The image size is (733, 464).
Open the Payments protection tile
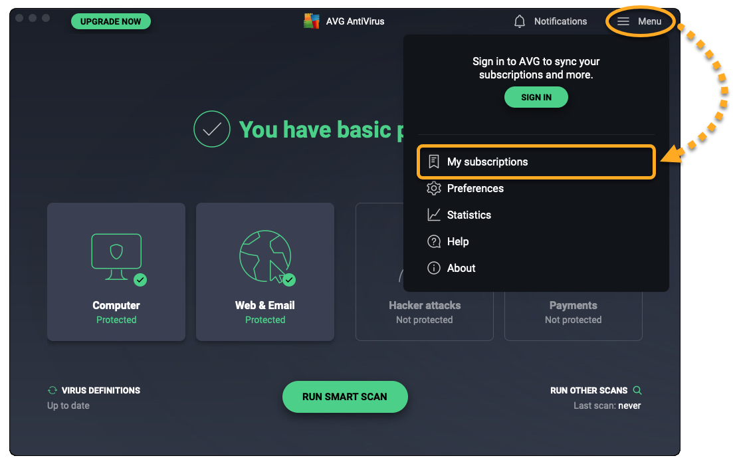tap(573, 318)
